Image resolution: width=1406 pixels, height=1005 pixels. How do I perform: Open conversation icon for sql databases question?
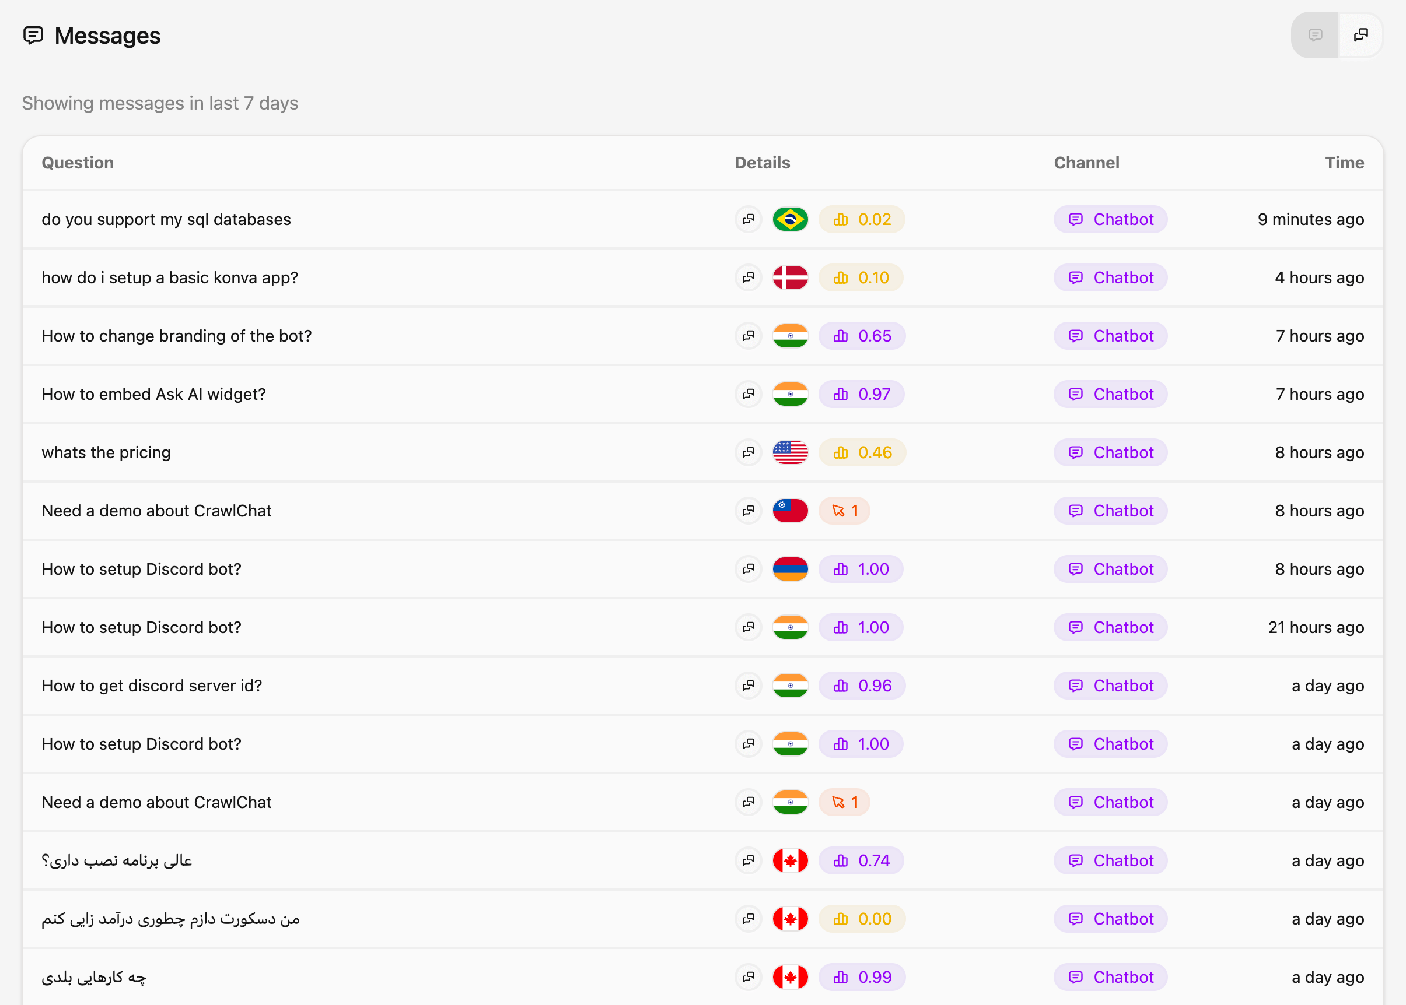coord(749,219)
